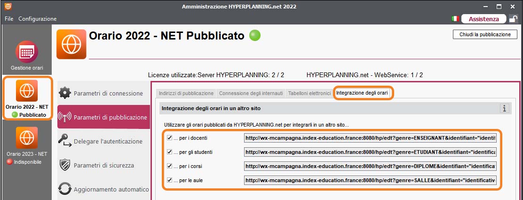Click 'Integrazione degli orari in un altro sito' heading
The image size is (523, 200).
coord(211,108)
